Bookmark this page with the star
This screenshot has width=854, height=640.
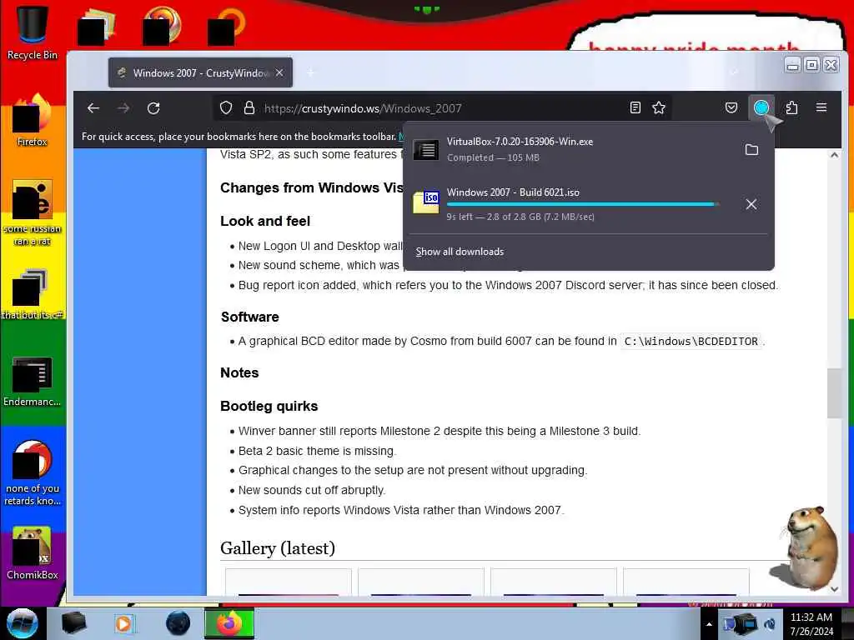659,107
